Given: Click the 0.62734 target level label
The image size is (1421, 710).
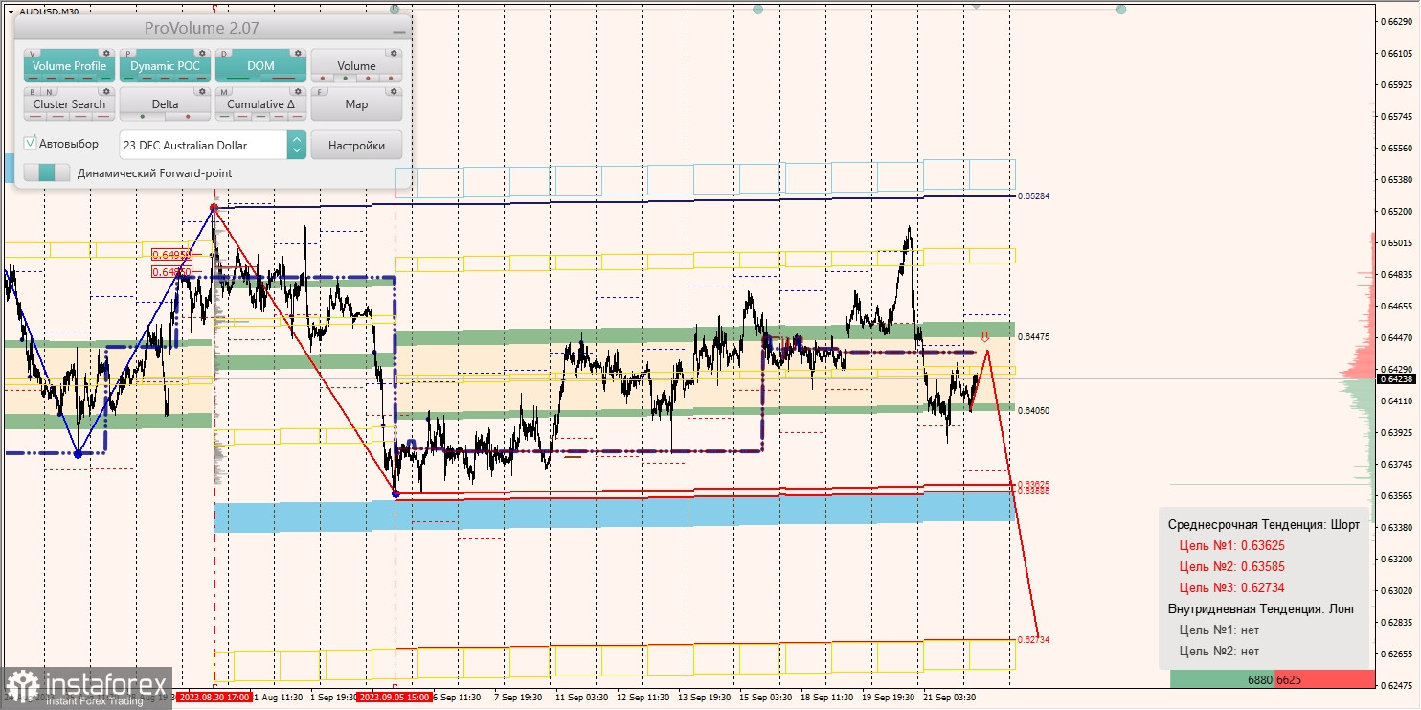Looking at the screenshot, I should coord(1033,639).
